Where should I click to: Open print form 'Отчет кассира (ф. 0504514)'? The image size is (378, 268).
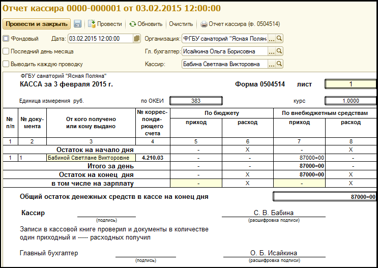pyautogui.click(x=240, y=24)
